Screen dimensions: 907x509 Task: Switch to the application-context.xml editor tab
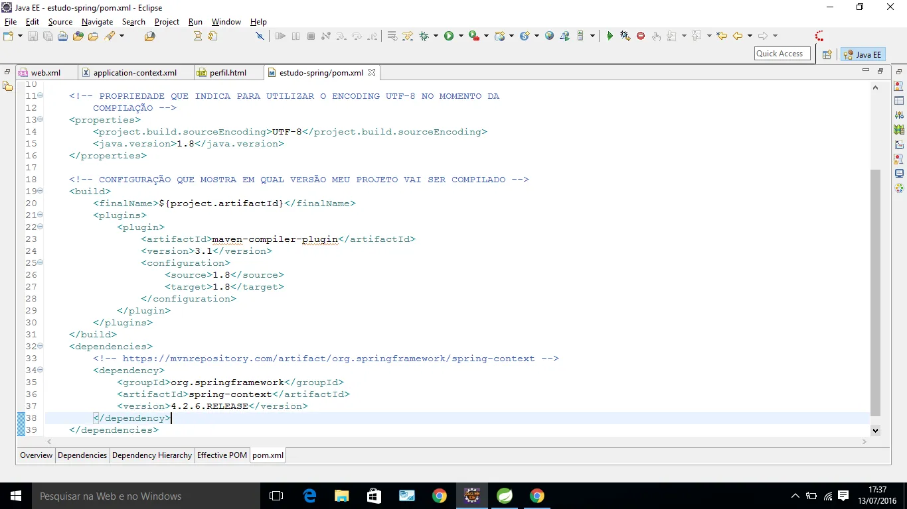pyautogui.click(x=135, y=73)
